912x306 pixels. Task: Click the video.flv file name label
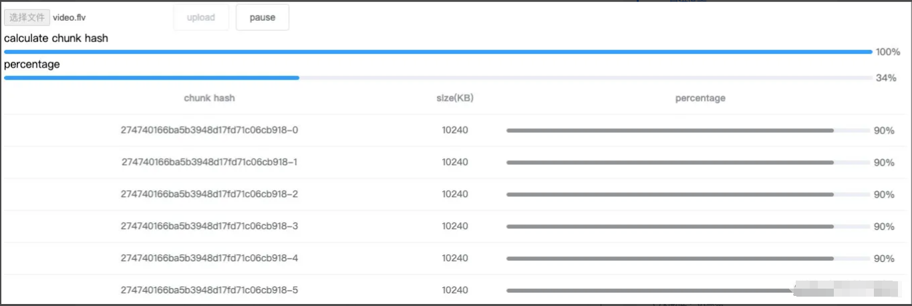coord(69,17)
